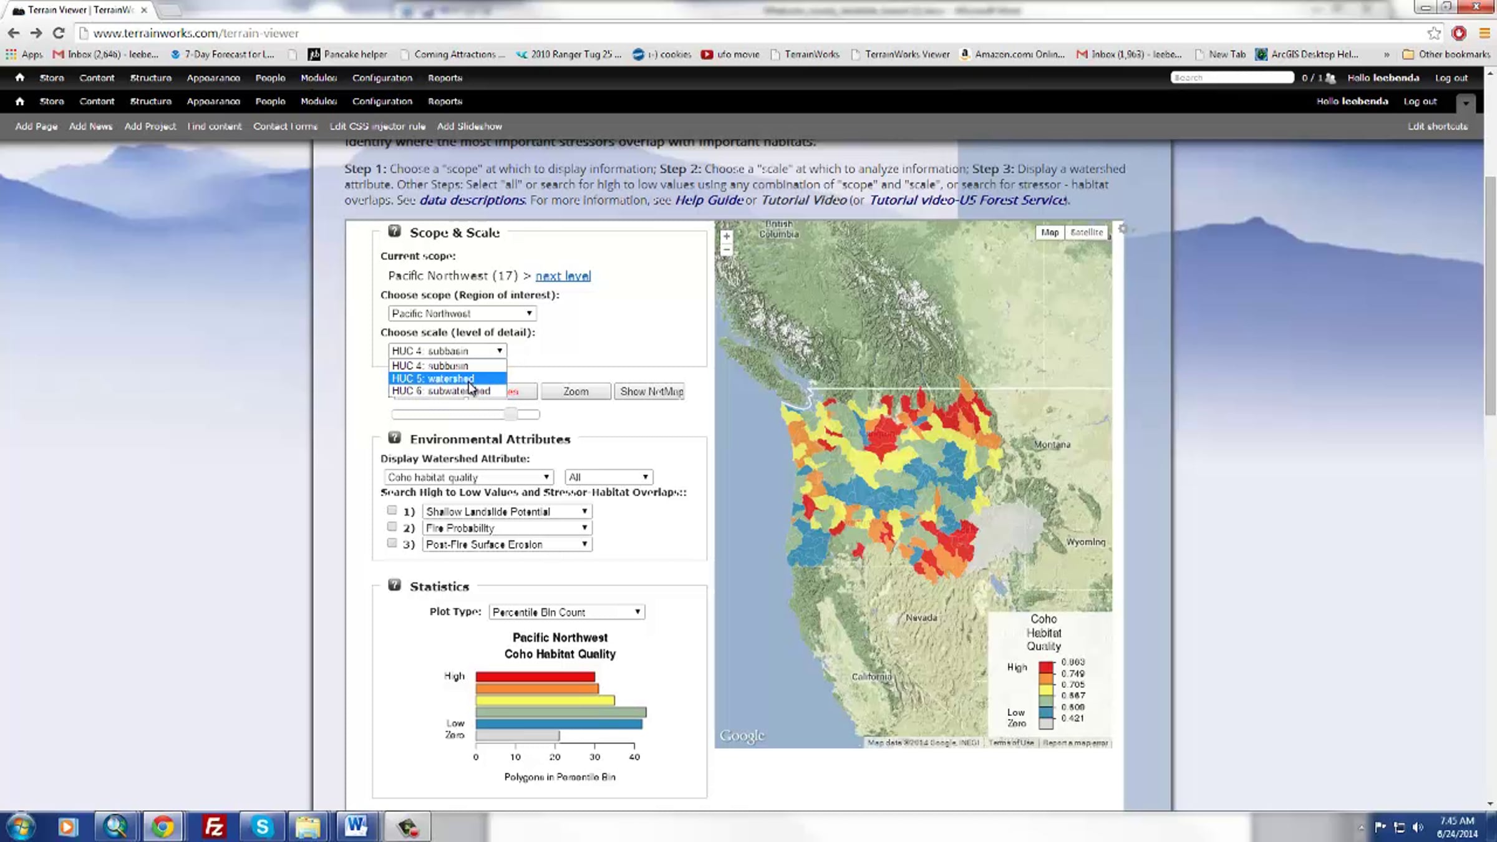The width and height of the screenshot is (1497, 842).
Task: Open the Fire Probability dropdown
Action: 507,528
